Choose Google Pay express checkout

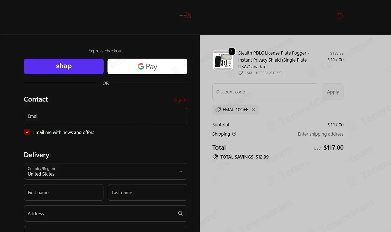click(147, 66)
